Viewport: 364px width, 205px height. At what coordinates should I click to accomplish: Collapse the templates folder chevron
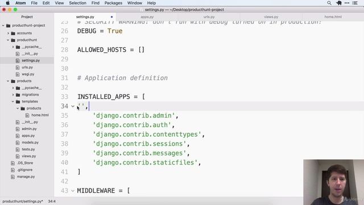click(13, 101)
